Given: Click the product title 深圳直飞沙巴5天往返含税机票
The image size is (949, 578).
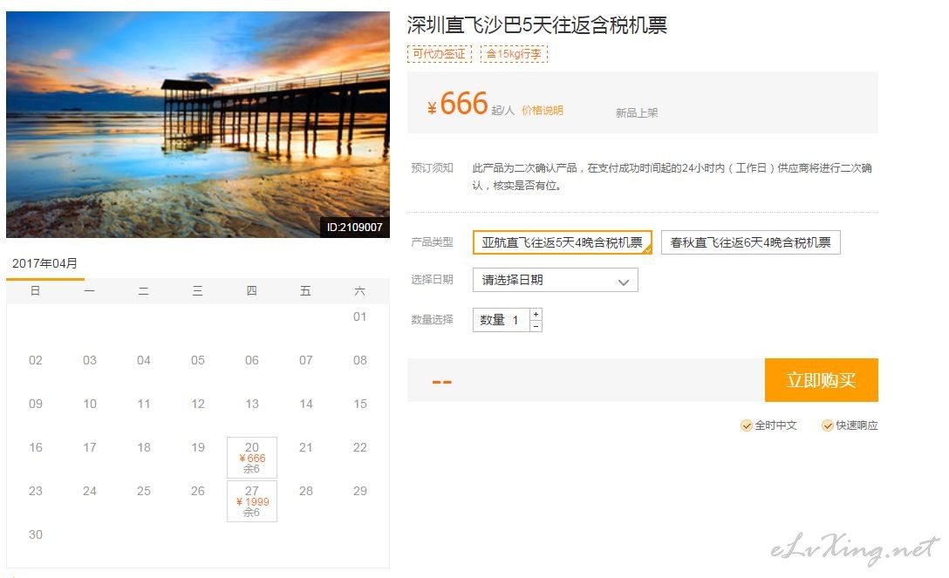Looking at the screenshot, I should (x=536, y=25).
